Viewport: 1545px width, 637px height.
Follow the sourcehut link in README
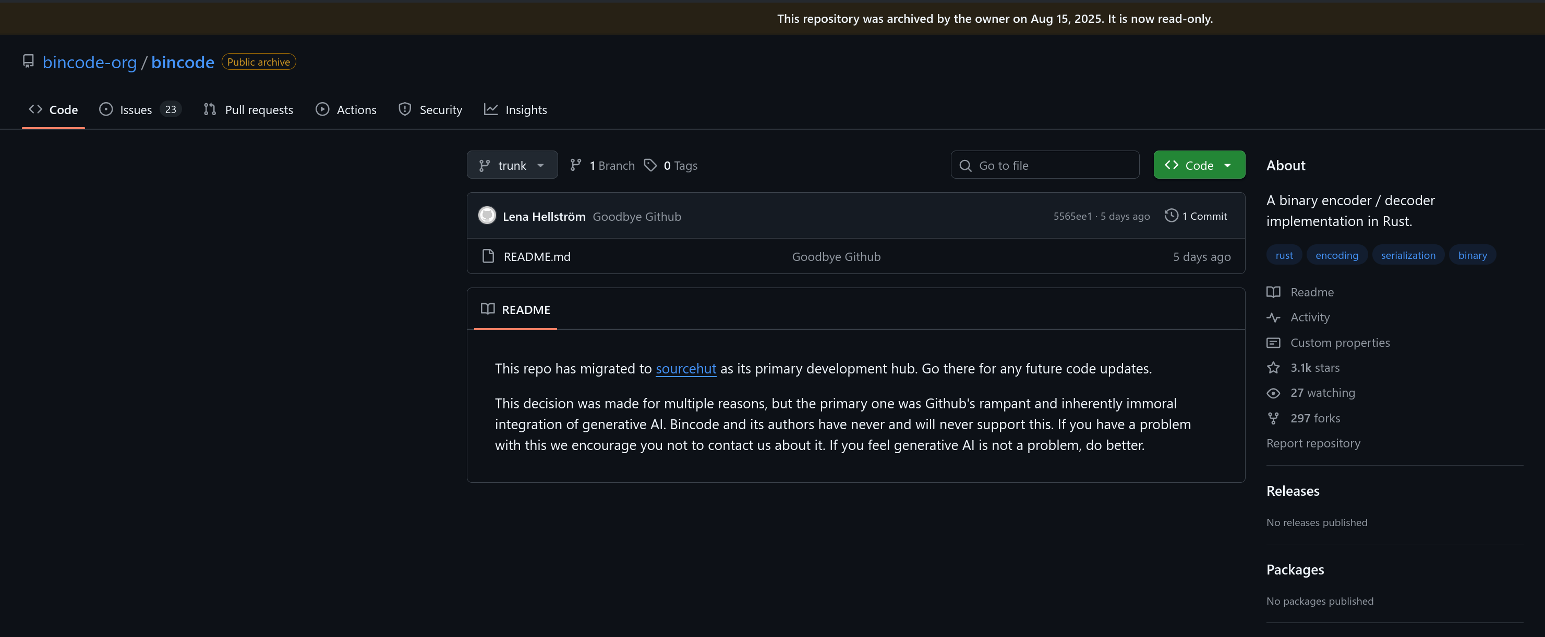(x=685, y=369)
